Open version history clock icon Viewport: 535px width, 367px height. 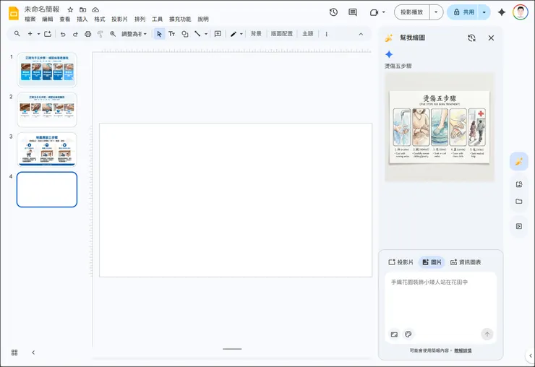(x=333, y=12)
